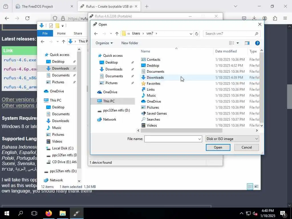Select Quick access in Open dialog sidebar
This screenshot has height=219, width=292.
point(110,56)
